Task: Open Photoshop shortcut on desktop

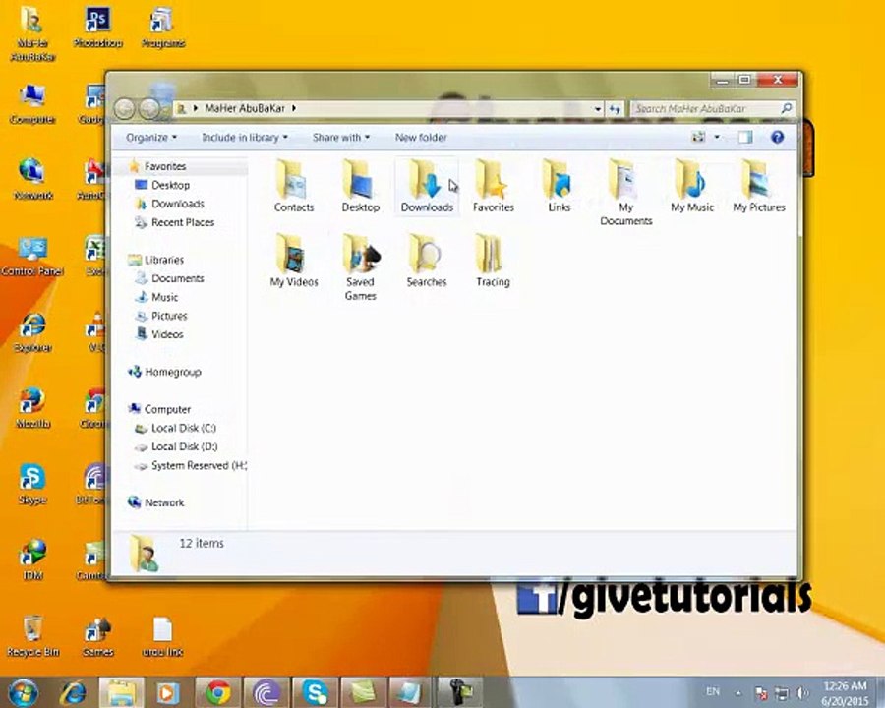Action: (97, 28)
